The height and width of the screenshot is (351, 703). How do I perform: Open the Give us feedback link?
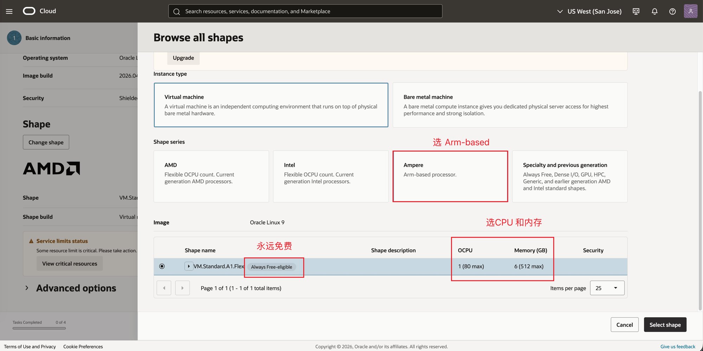click(678, 346)
